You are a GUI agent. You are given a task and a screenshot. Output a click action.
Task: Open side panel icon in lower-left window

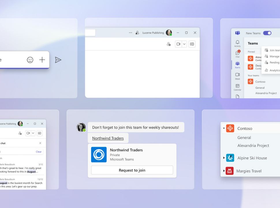pos(40,133)
